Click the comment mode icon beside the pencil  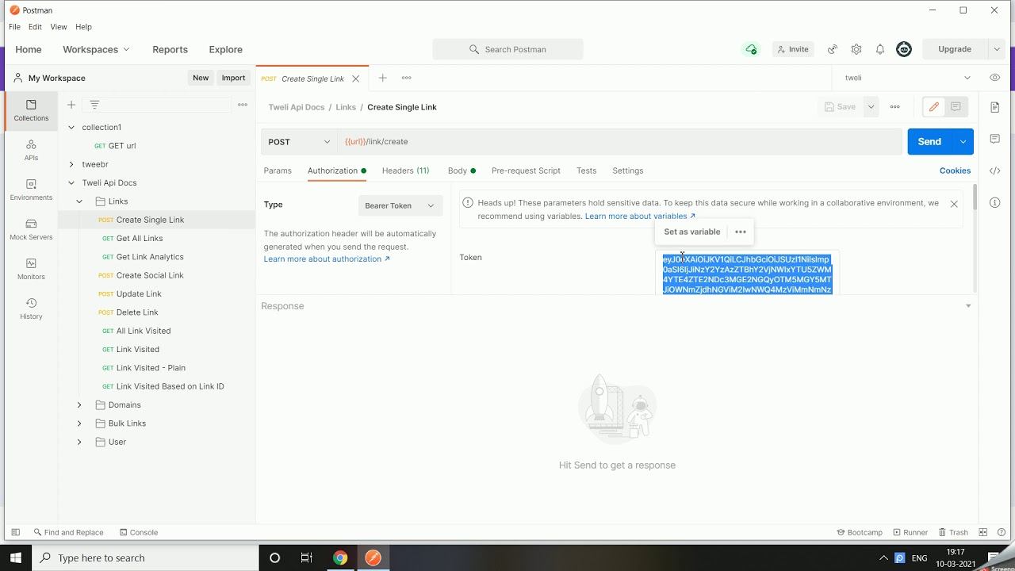point(956,107)
